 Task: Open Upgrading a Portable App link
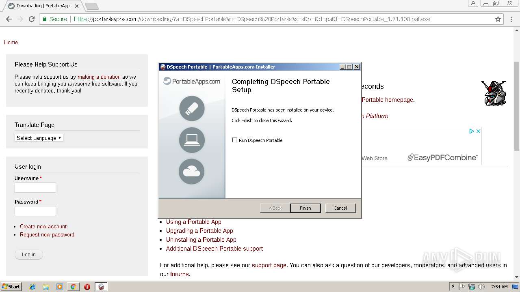pyautogui.click(x=199, y=231)
